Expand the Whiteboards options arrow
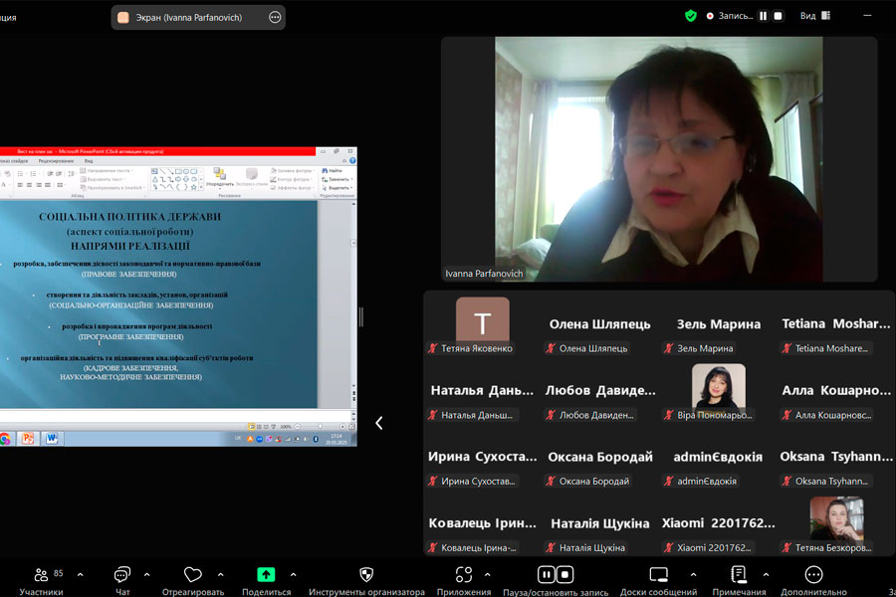This screenshot has height=597, width=896. pos(693,575)
